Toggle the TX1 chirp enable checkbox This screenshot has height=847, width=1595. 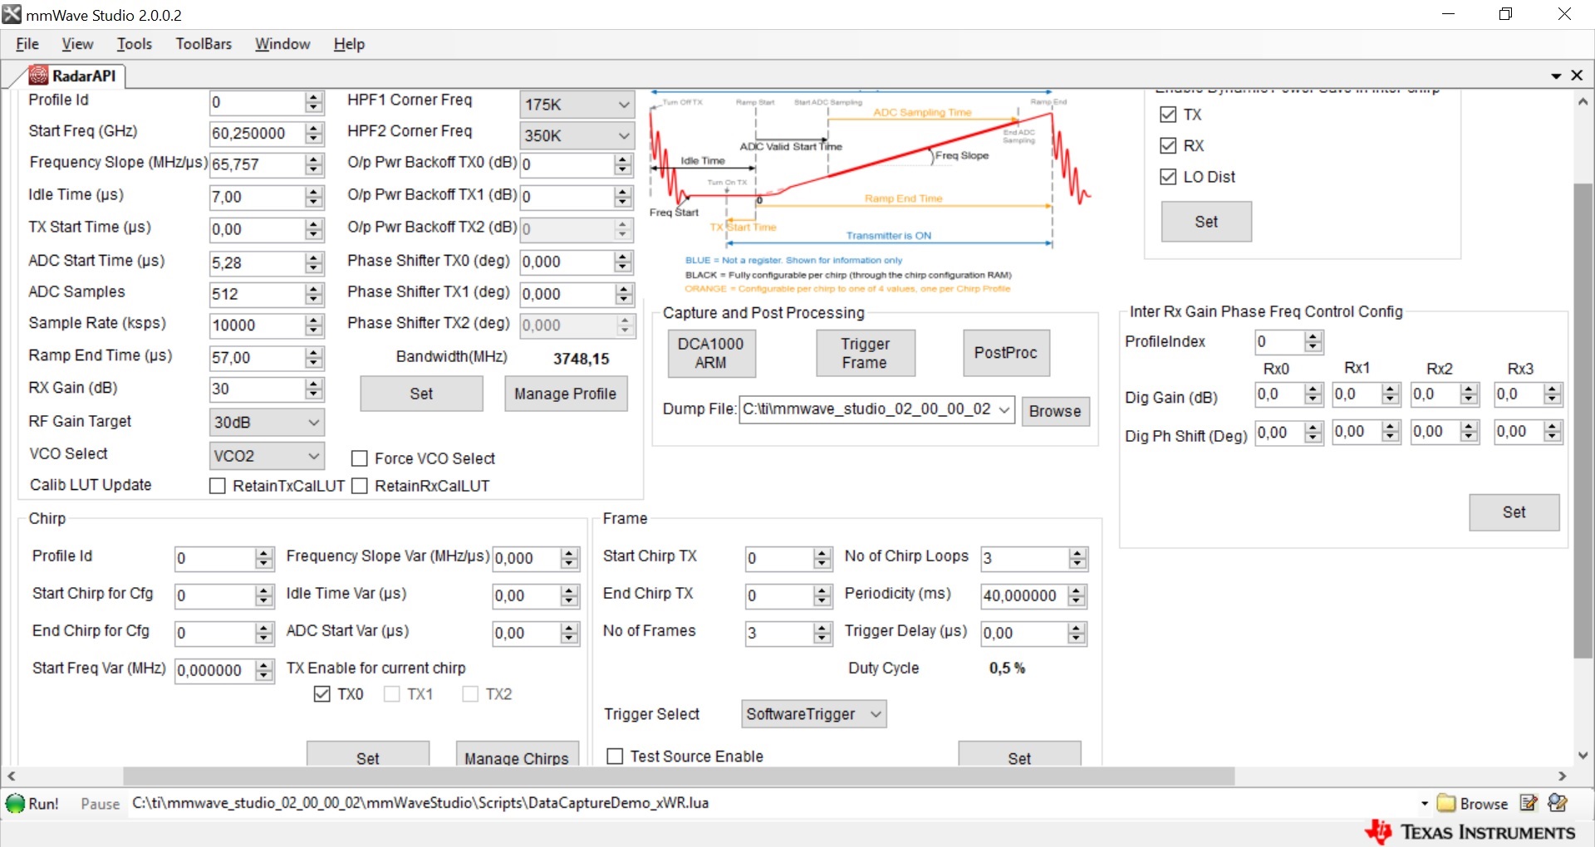click(392, 694)
